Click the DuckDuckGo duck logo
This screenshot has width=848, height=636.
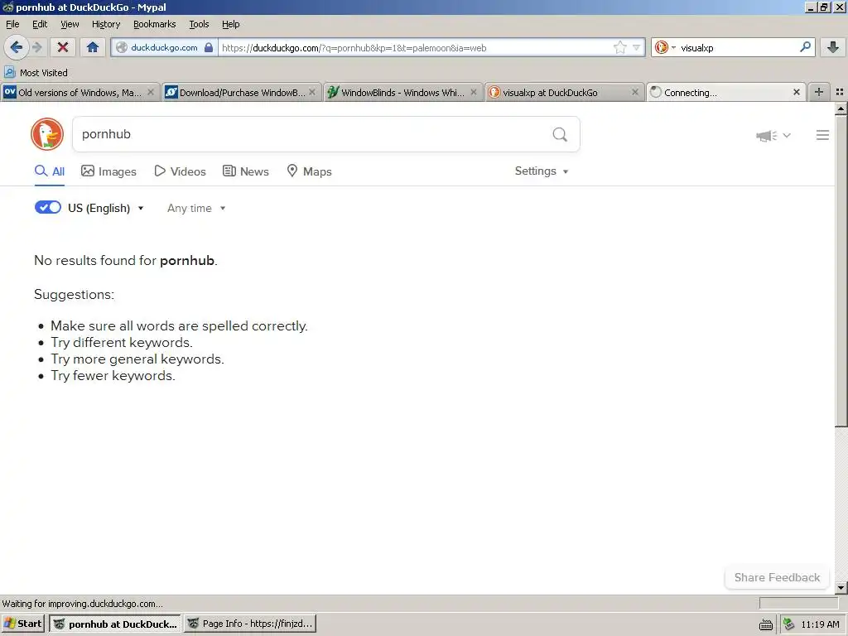[x=47, y=134]
